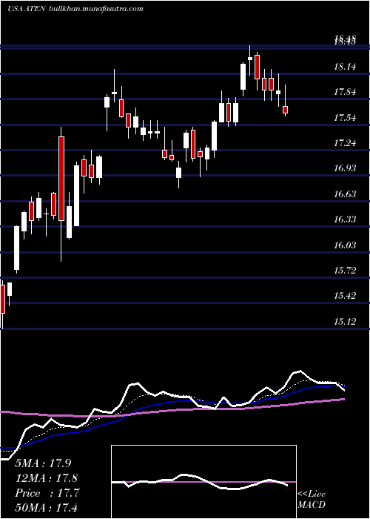
Task: Click the 50MA : 17.4 readout
Action: click(47, 507)
